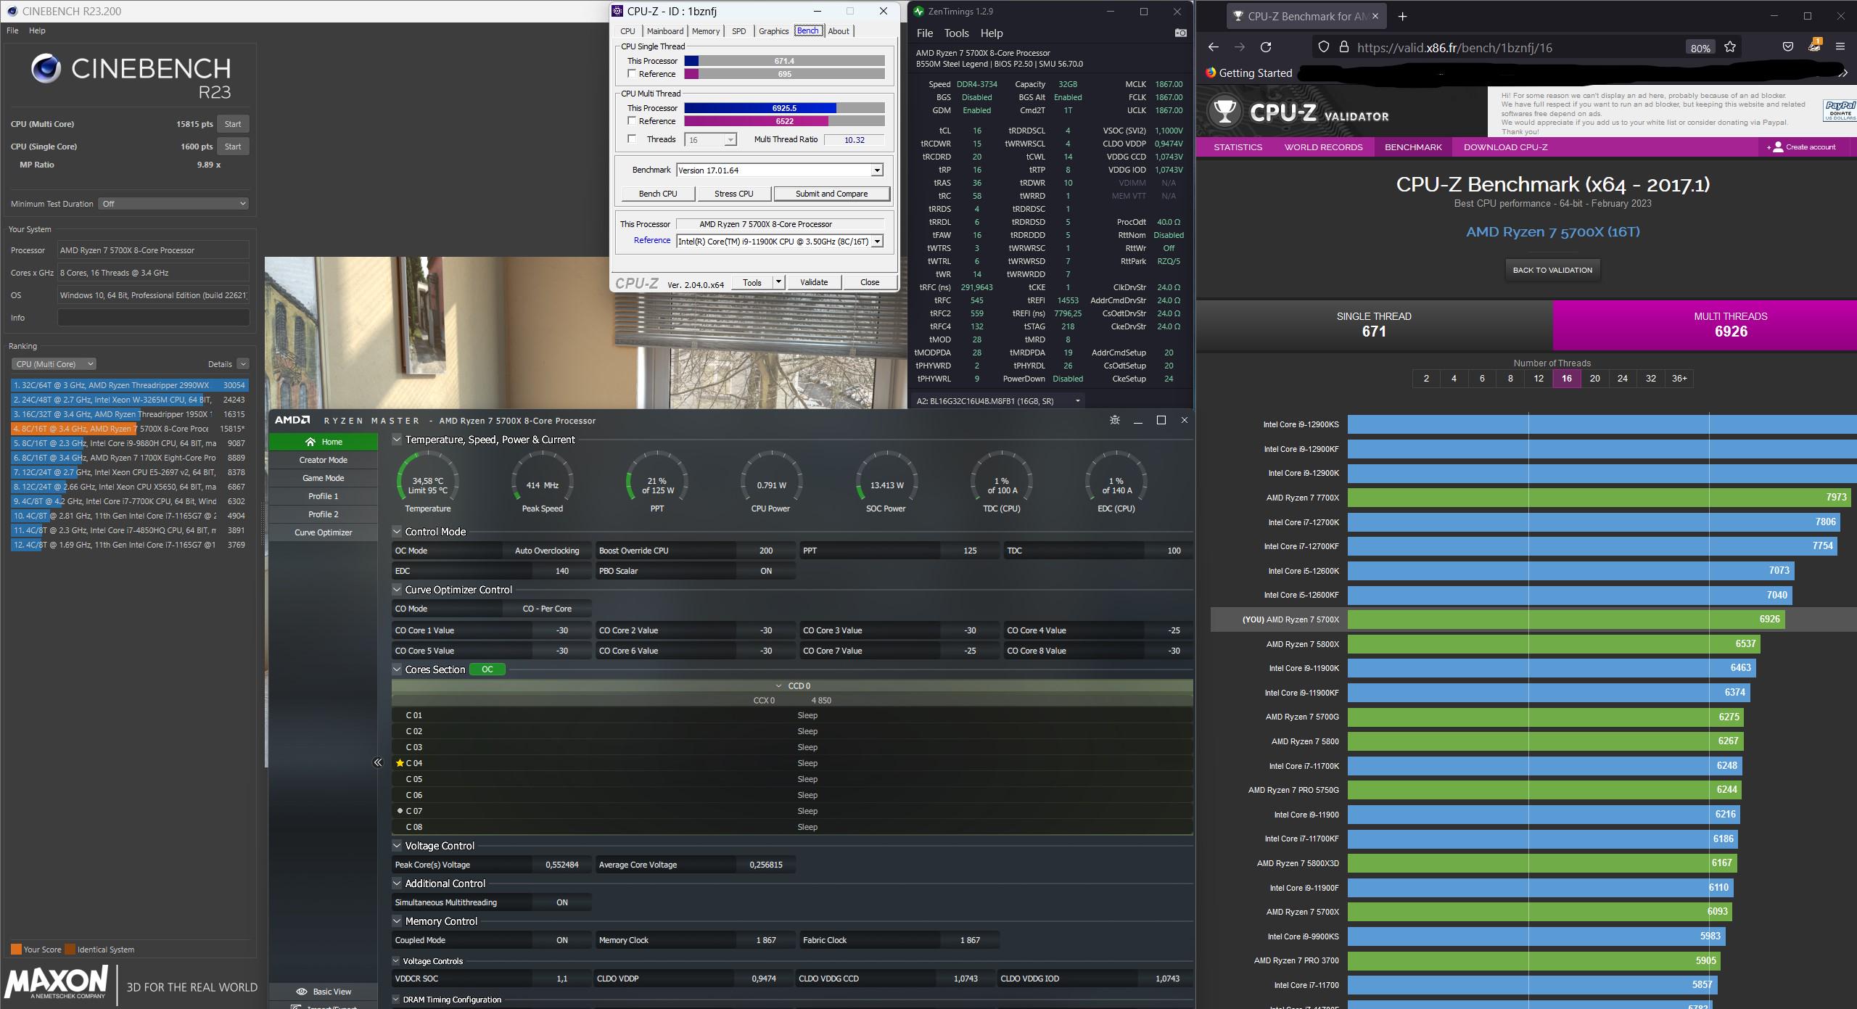Collapse Ryzen Master sidebar with double chevron
Viewport: 1857px width, 1009px height.
pyautogui.click(x=377, y=762)
